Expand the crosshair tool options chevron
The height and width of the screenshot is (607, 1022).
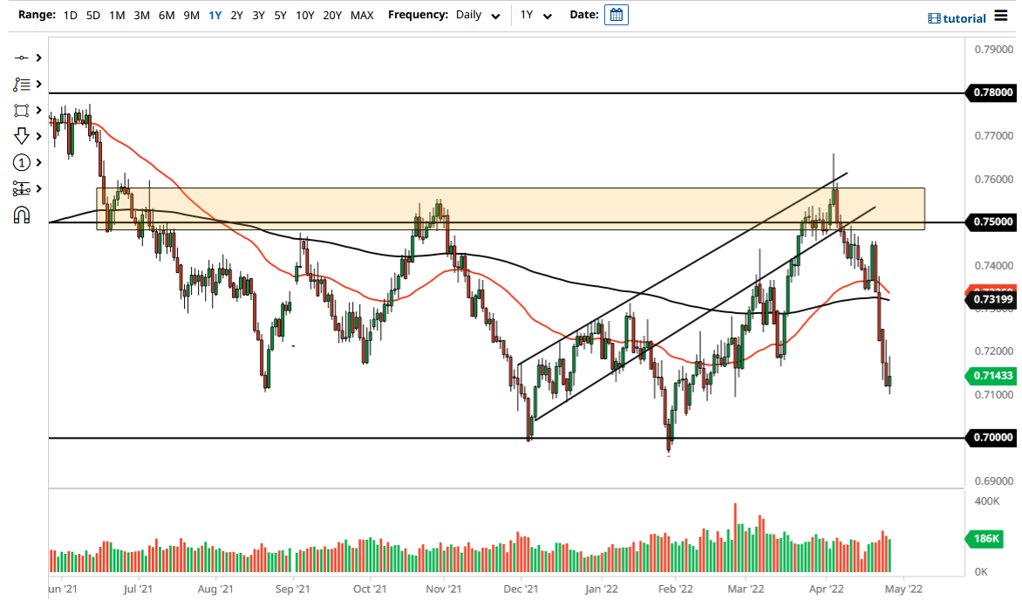(x=38, y=57)
